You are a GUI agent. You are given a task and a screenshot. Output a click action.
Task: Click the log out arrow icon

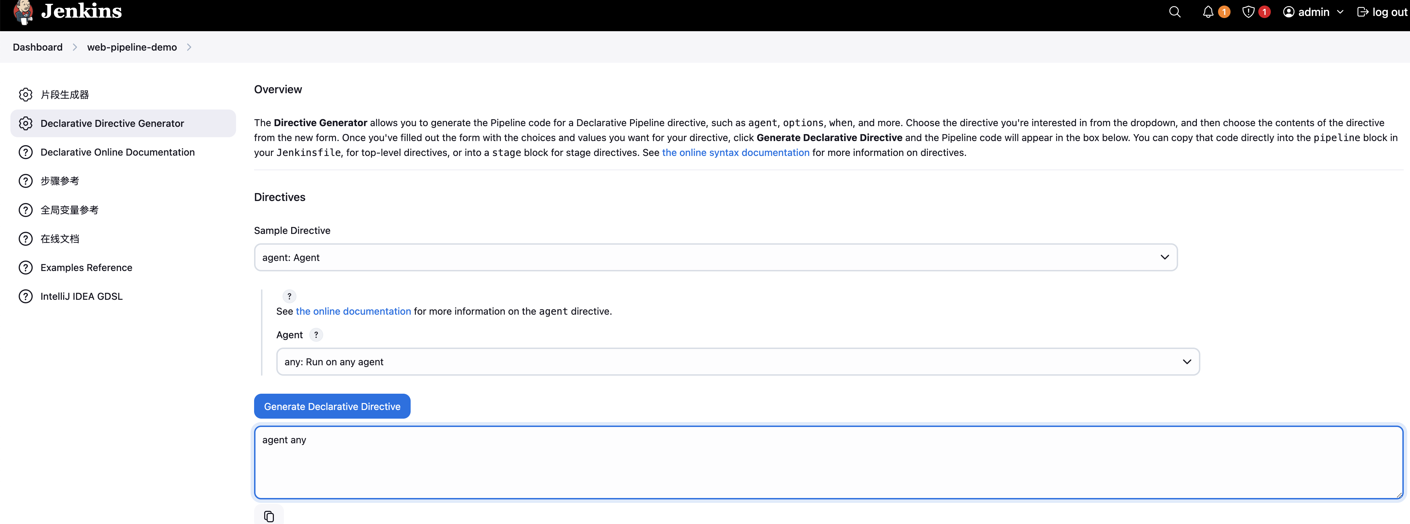tap(1363, 12)
